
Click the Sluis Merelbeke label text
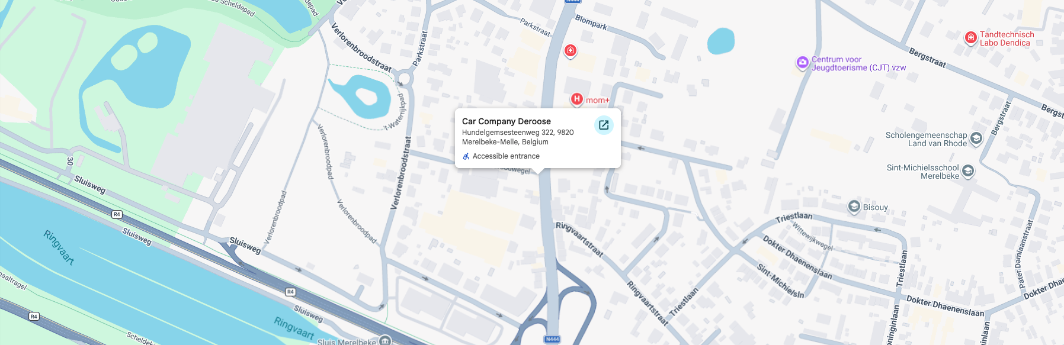click(347, 341)
